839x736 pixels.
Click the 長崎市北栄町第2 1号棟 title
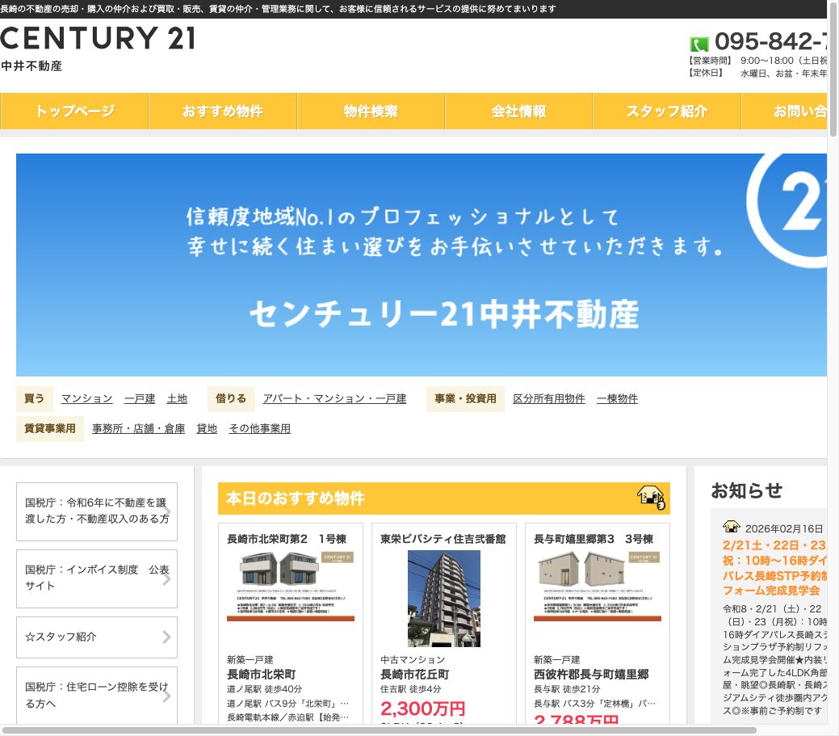click(x=287, y=539)
